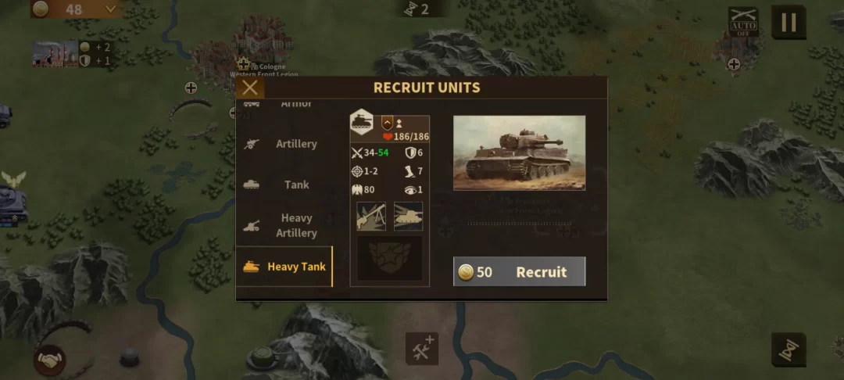Viewport: 844px width, 380px height.
Task: Select the hexagon heavy tank unit icon
Action: click(x=362, y=122)
